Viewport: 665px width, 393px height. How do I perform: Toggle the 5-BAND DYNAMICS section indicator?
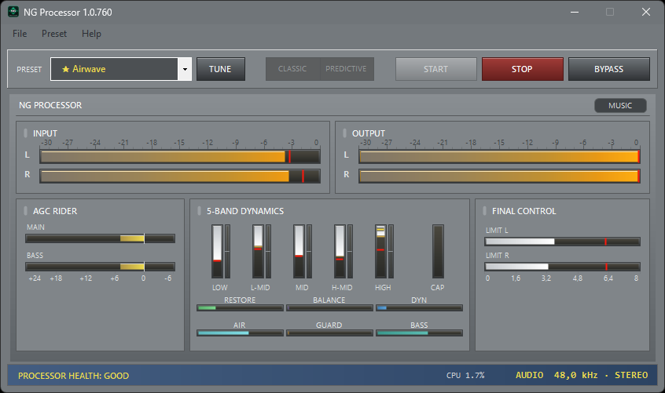[x=200, y=211]
